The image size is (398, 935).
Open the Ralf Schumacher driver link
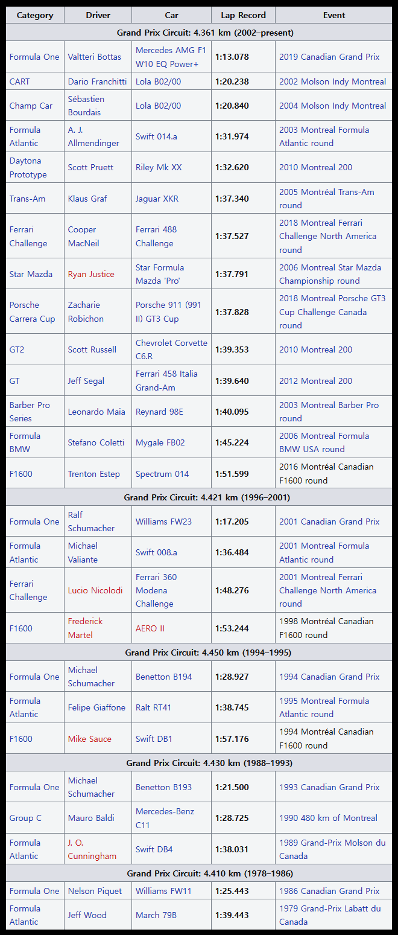[x=91, y=522]
